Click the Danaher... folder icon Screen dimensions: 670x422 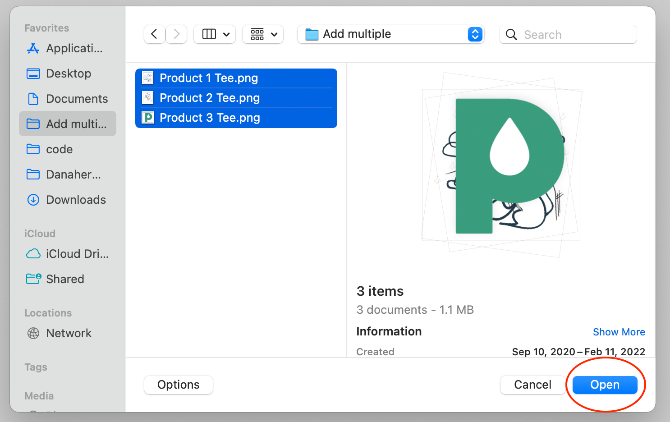(x=33, y=174)
